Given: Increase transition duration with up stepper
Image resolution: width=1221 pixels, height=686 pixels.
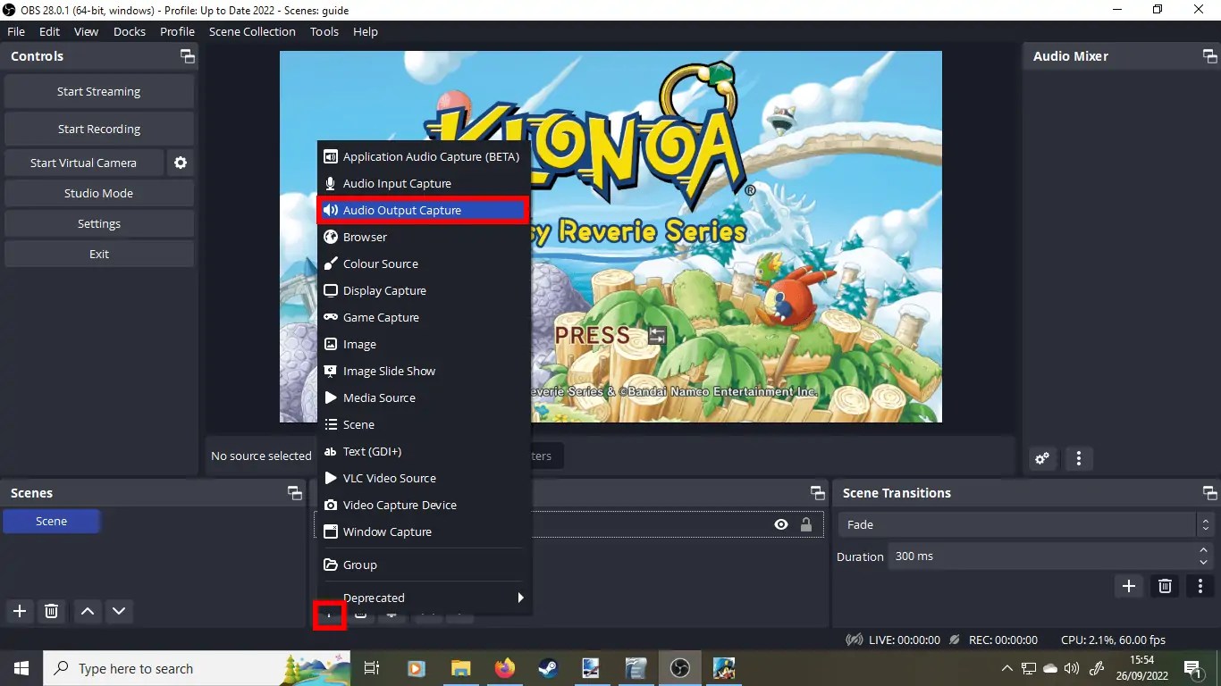Looking at the screenshot, I should click(1202, 550).
